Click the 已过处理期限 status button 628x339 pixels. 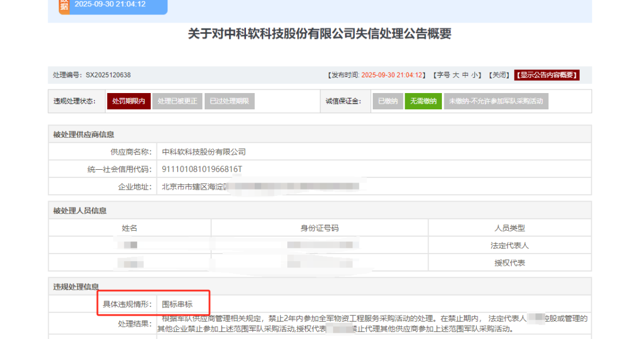(230, 101)
